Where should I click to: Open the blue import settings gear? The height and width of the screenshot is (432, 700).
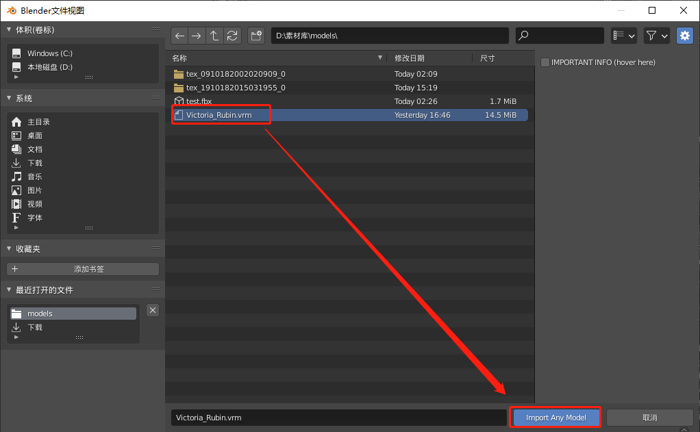pos(684,36)
